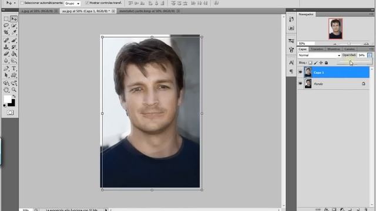Select the Dodge tool
The height and width of the screenshot is (211, 376).
14,60
